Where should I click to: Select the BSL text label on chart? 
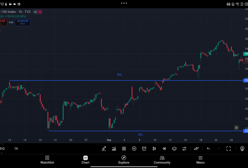tap(119, 75)
